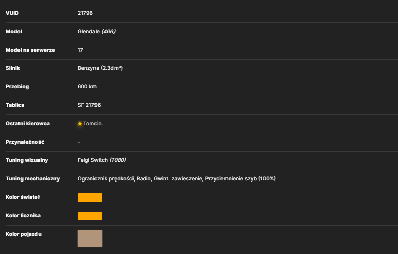Click Przyciemnienie szyb (100%) text

coord(240,179)
